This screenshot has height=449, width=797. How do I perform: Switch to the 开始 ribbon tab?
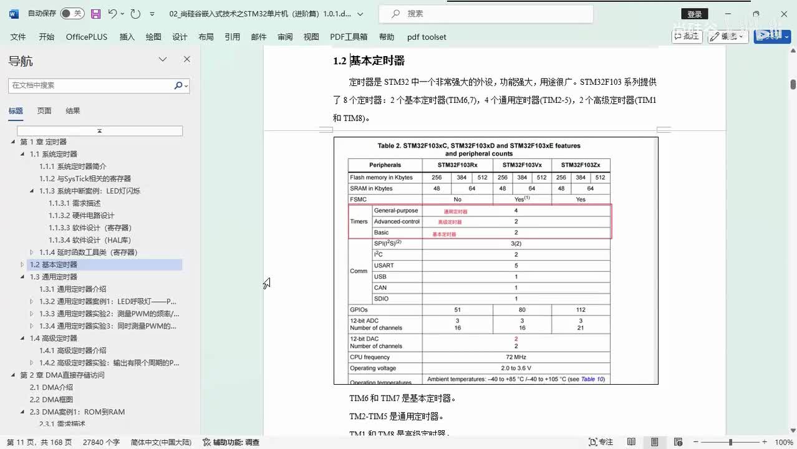47,37
